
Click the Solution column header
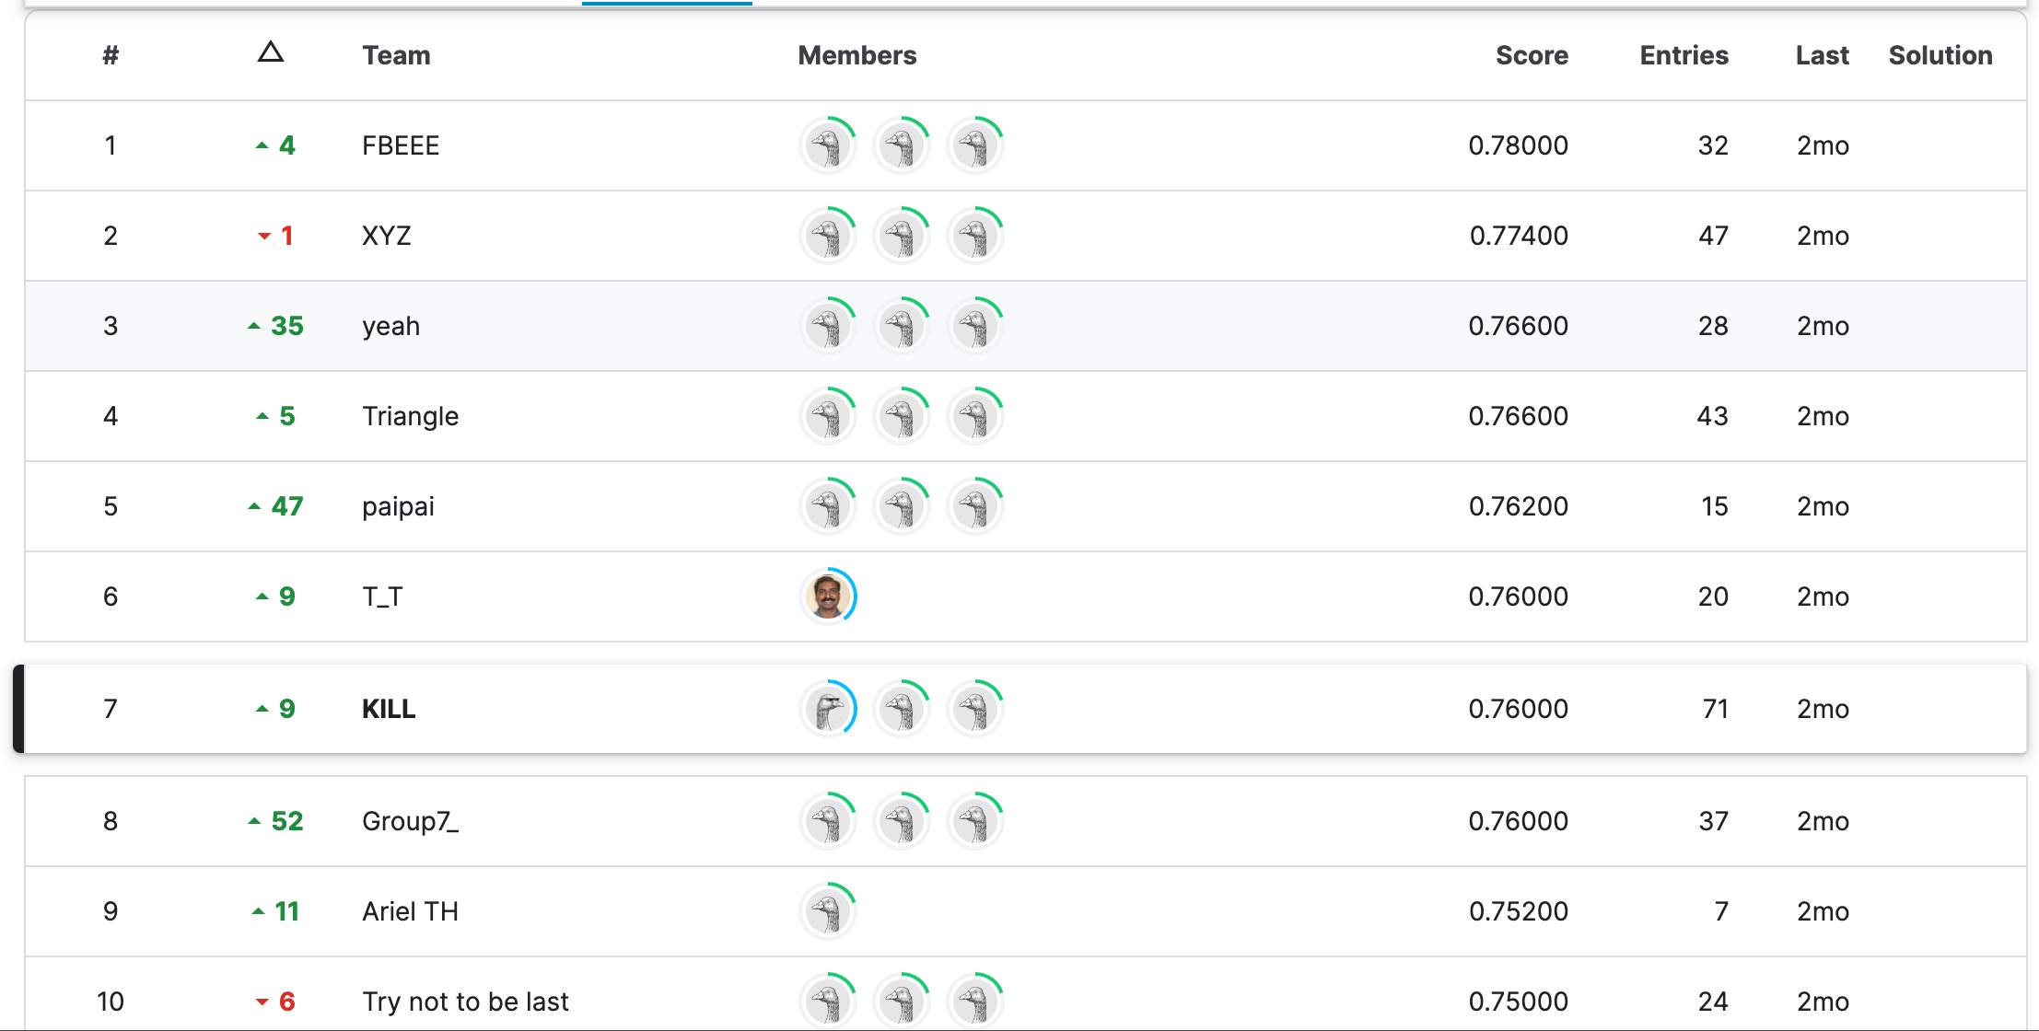point(1940,55)
